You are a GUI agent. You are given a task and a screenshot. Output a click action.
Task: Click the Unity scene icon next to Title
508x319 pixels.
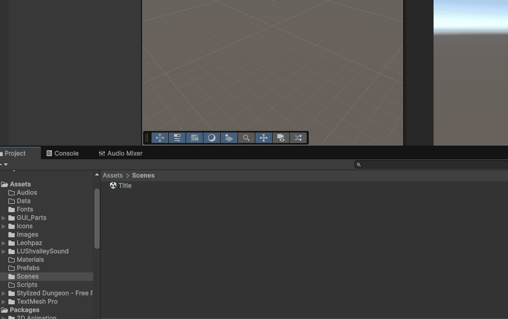113,185
